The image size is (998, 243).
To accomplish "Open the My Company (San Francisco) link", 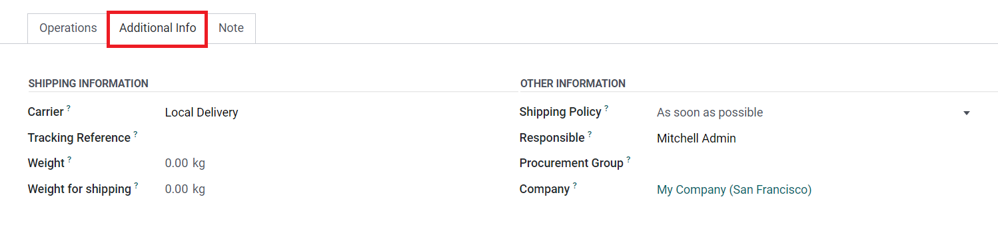I will (x=734, y=190).
